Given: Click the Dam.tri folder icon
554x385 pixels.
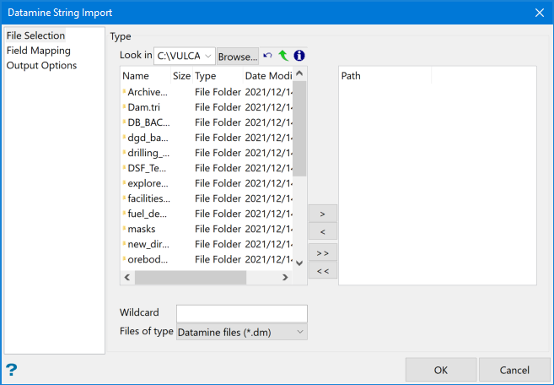Looking at the screenshot, I should click(x=125, y=107).
